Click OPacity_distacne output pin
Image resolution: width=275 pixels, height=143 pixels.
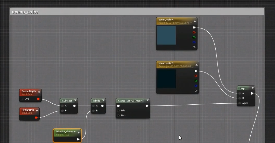click(78, 139)
